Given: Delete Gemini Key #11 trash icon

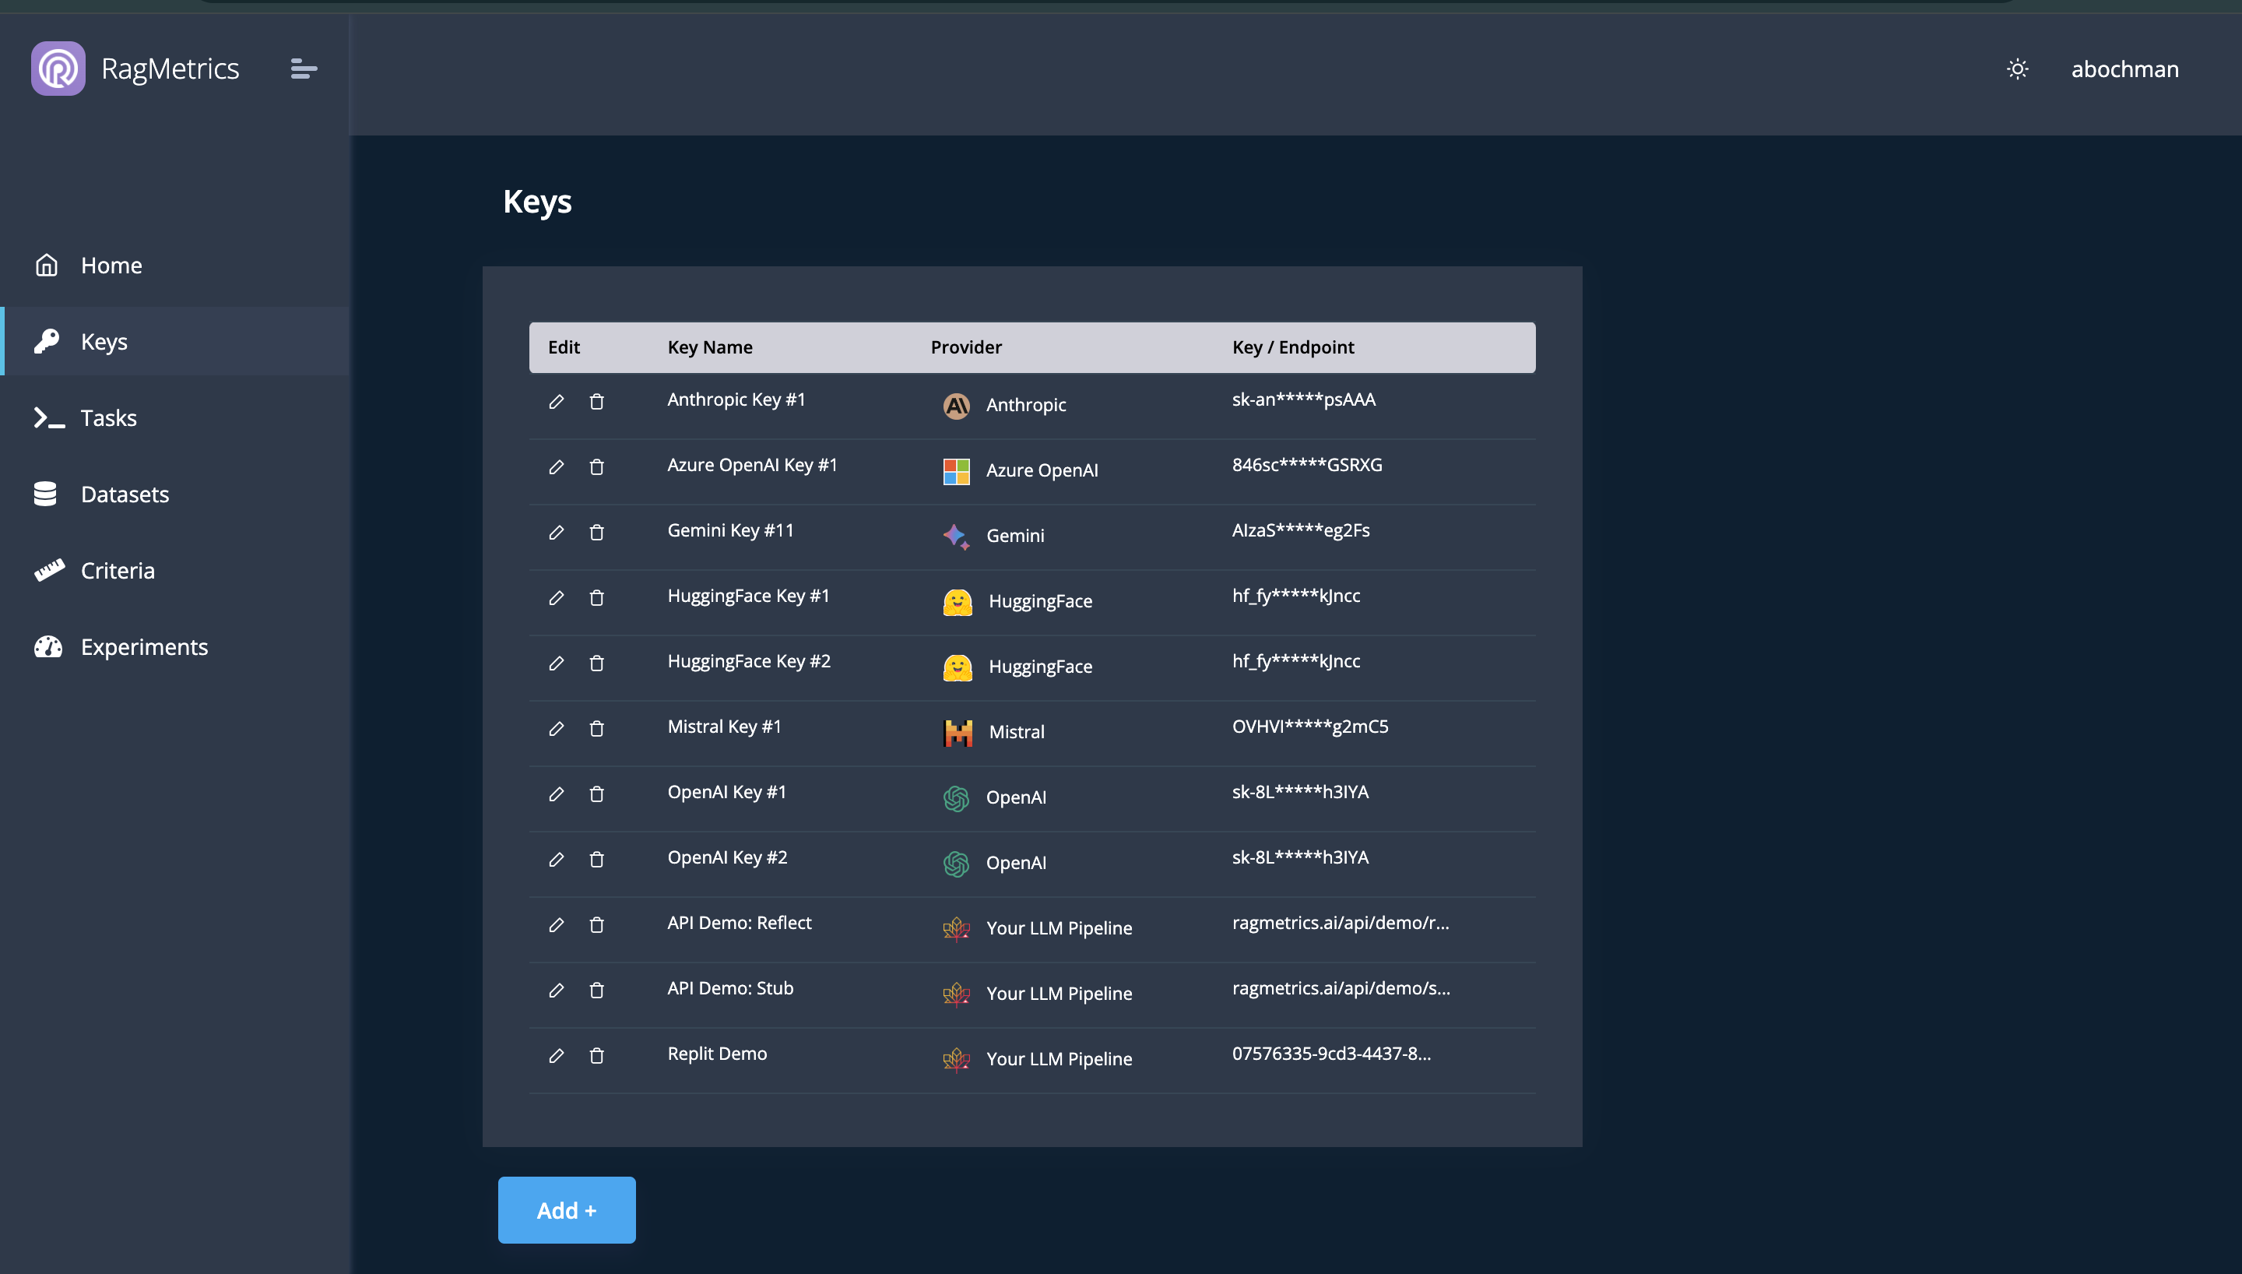Looking at the screenshot, I should [x=596, y=533].
